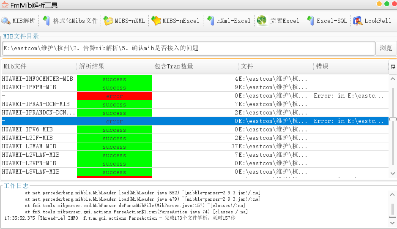
Task: Select the HUAWEI-IPRAN-DCN-MIB row
Action: (195, 104)
